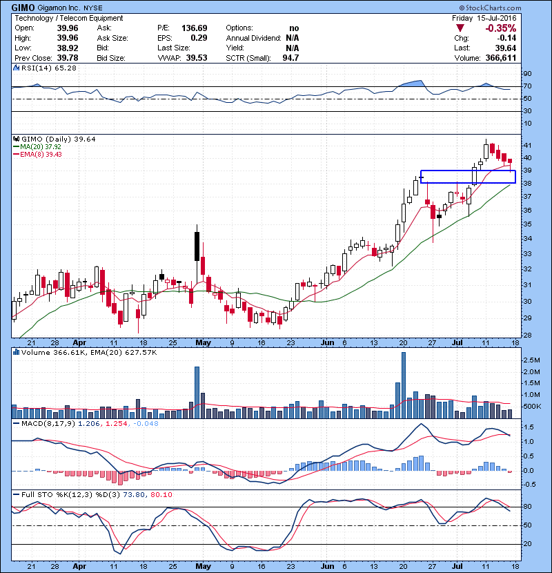Click the Last Size: label

[173, 48]
